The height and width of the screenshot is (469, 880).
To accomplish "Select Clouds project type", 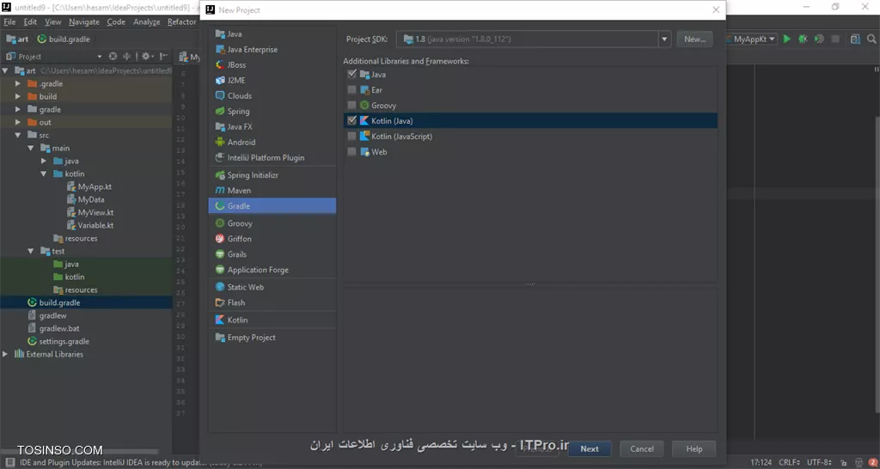I will [x=272, y=96].
